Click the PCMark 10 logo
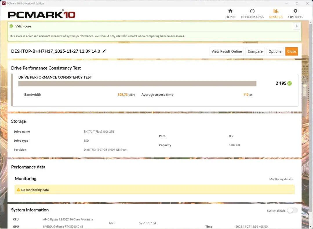 (x=41, y=15)
